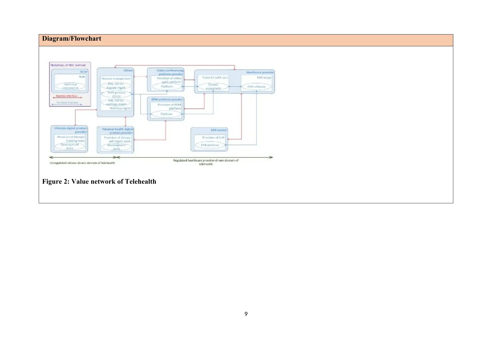Click the "Notations of VNC method" legend title
Viewport: 492px width, 348px height.
coord(68,65)
